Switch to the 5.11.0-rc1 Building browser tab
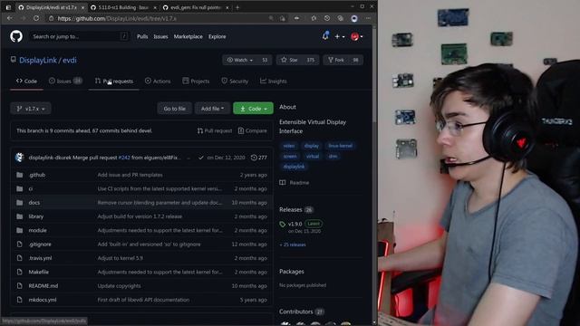The image size is (580, 326). tap(123, 7)
